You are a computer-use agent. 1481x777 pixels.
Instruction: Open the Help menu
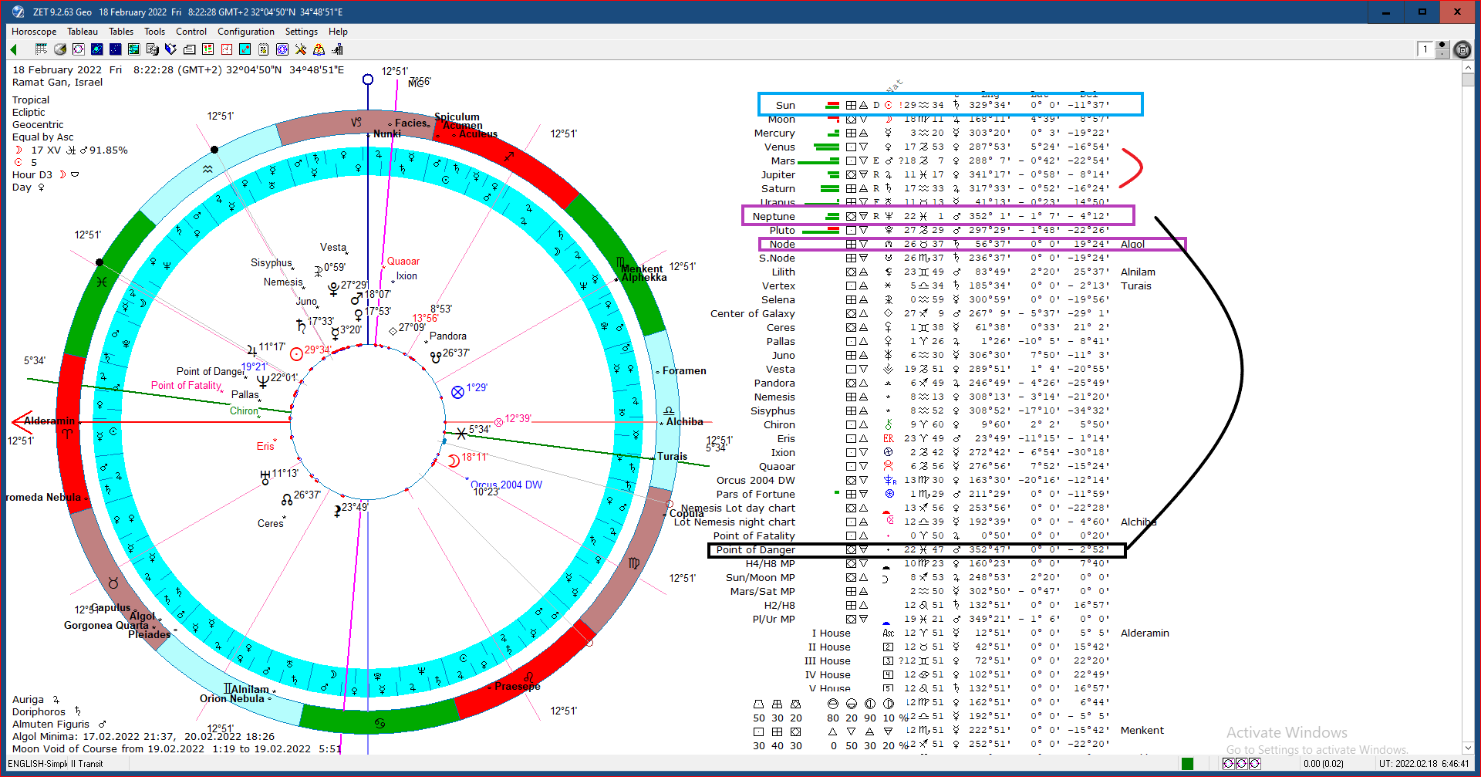(338, 32)
